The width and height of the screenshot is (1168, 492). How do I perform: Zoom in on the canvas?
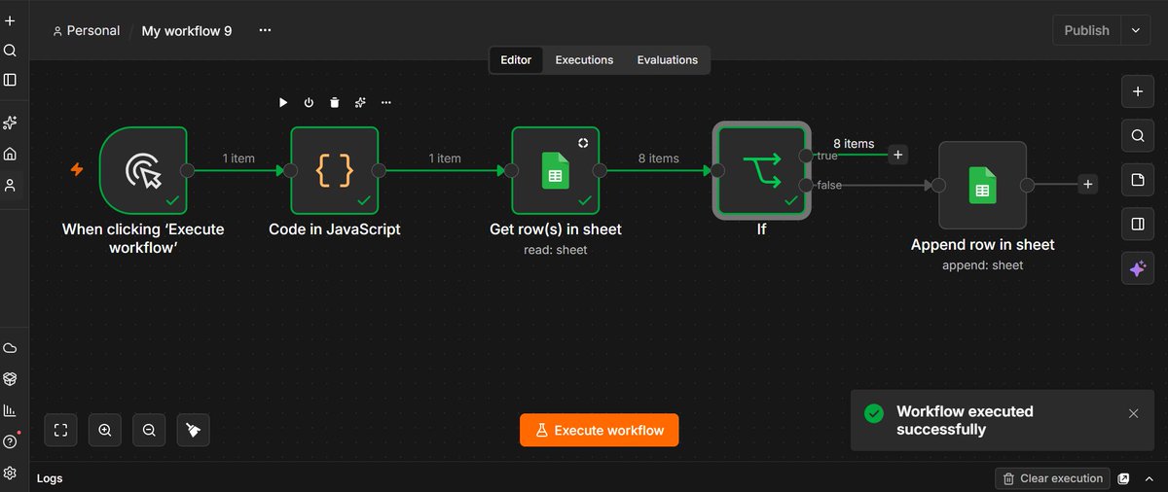tap(105, 430)
